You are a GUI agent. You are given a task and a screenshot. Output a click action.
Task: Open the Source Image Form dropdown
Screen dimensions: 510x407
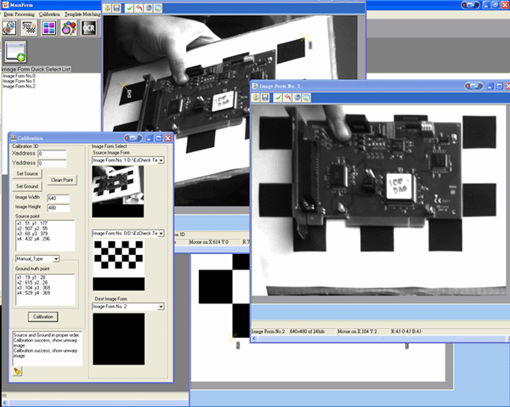[161, 161]
